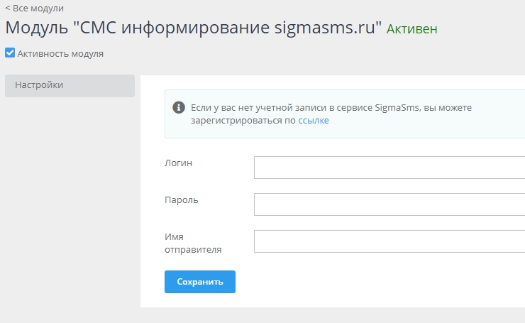Click the "Пароль" field label
This screenshot has height=323, width=525.
[x=182, y=200]
